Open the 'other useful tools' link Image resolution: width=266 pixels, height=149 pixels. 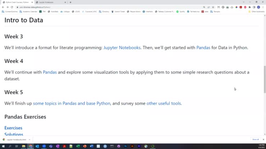164,103
